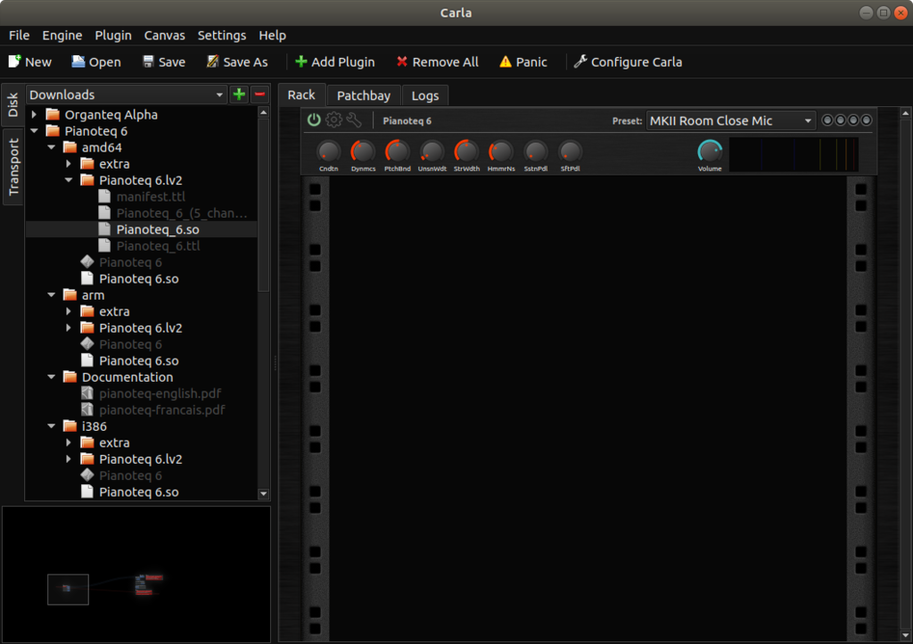The image size is (913, 644).
Task: Open Pianoteq 6 plugin settings gear
Action: click(333, 120)
